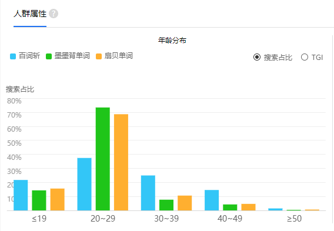Viewport: 334px width, 231px height.
Task: Toggle the 墨墨背单词 legend green swatch
Action: click(49, 56)
